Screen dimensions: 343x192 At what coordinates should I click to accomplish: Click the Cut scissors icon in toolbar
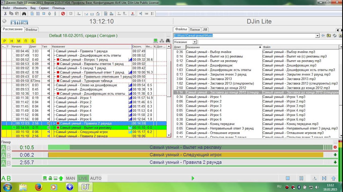click(5, 14)
